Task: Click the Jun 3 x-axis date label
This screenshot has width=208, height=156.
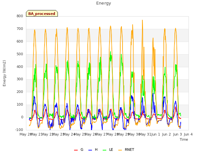Action: pyautogui.click(x=177, y=134)
